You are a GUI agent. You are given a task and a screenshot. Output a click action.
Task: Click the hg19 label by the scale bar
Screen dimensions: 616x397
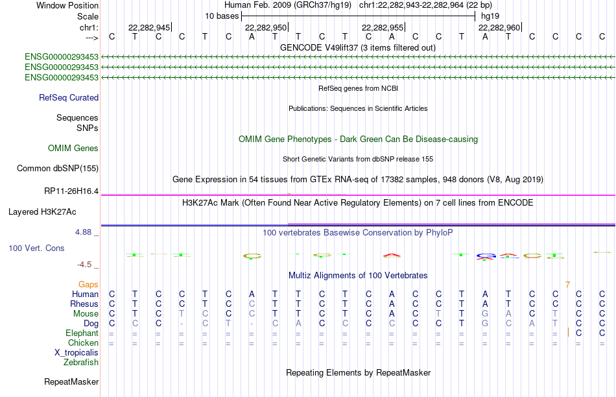490,16
